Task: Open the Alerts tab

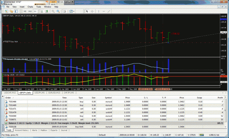Action: 34,130
